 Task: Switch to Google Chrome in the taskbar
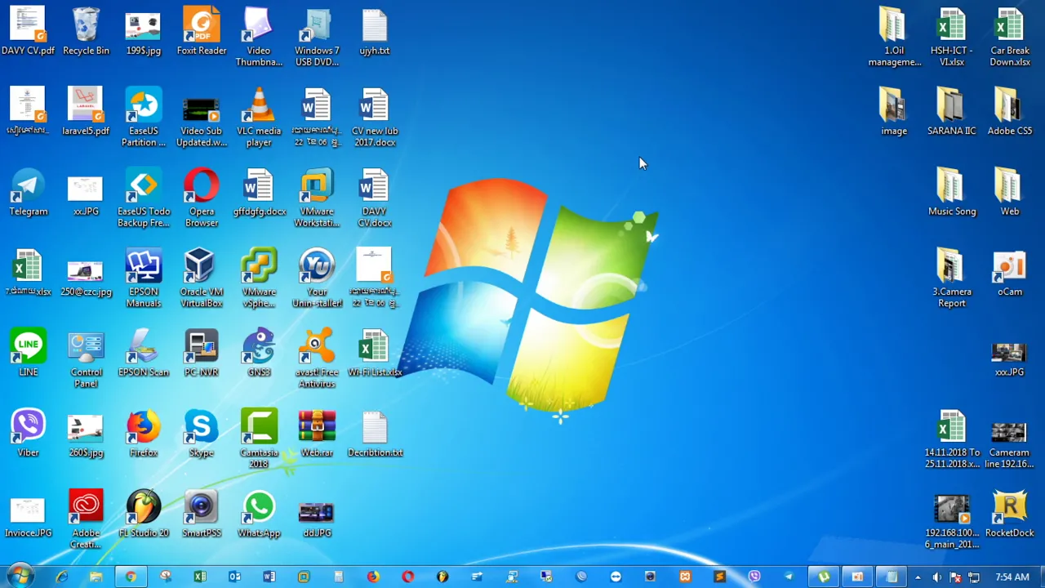click(x=131, y=577)
